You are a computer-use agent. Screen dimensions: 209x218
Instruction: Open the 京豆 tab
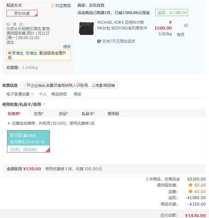63,113
